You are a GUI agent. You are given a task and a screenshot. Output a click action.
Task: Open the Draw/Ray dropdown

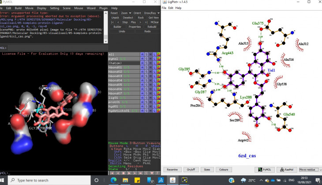point(152,13)
